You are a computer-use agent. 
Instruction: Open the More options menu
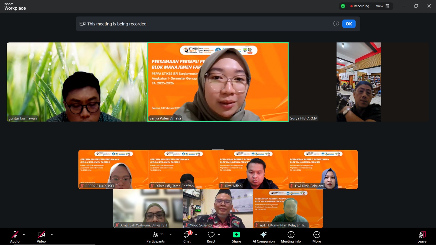tap(317, 237)
